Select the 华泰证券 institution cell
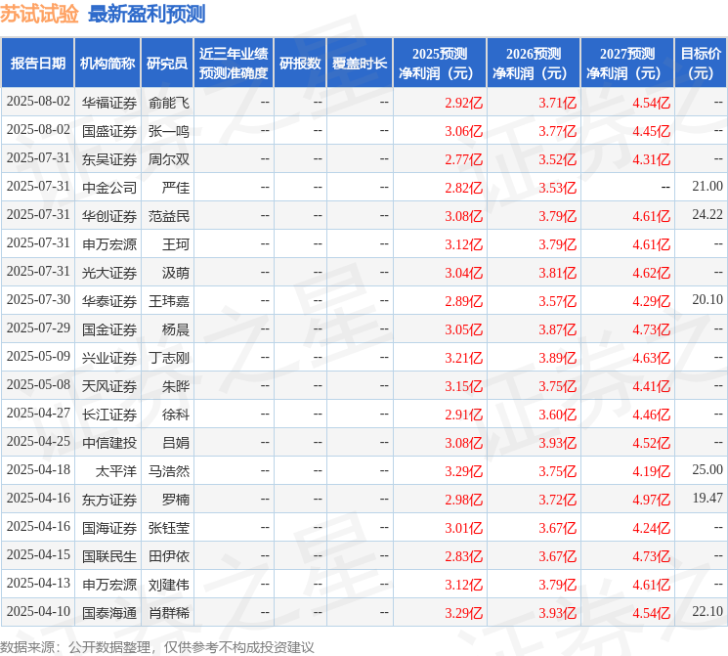 click(109, 301)
